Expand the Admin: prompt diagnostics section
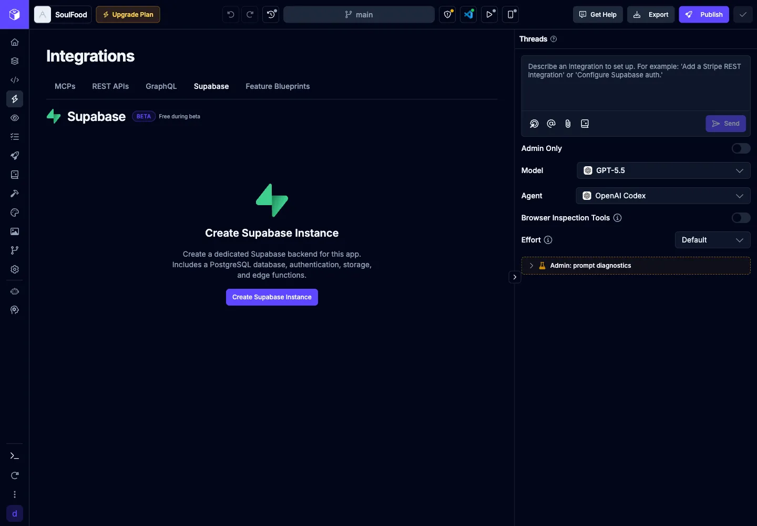 pos(636,266)
